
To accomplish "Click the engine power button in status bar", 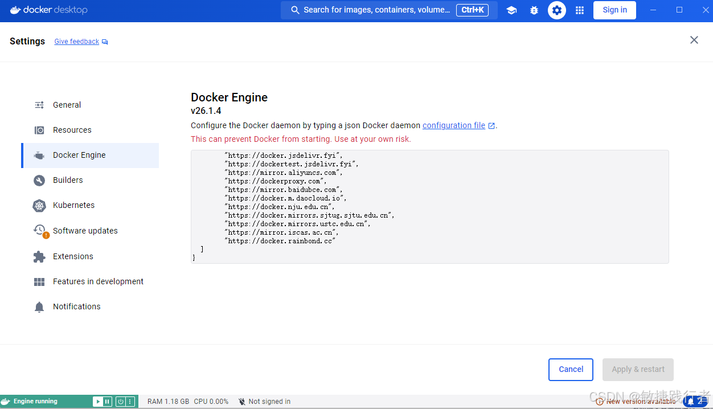I will pos(120,402).
